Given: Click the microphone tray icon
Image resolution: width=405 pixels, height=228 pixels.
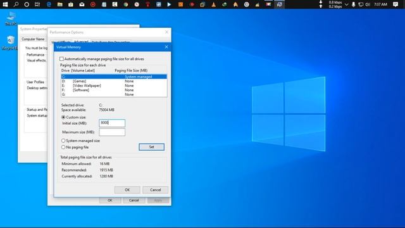Looking at the screenshot, I should [x=354, y=4].
